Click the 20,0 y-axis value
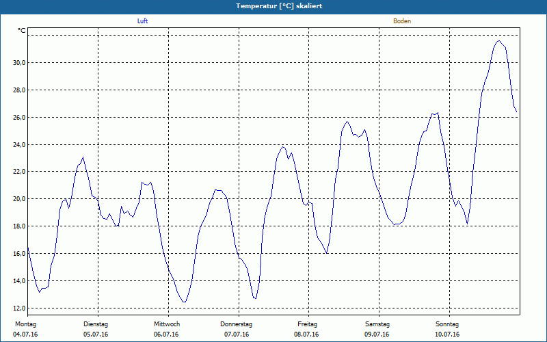 tap(20, 199)
